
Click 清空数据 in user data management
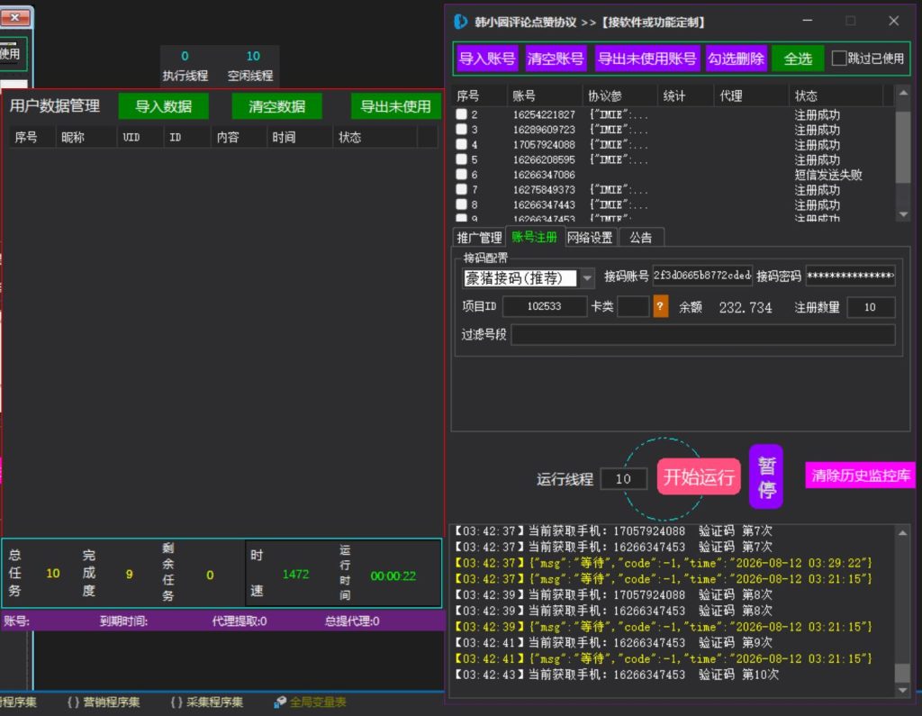click(x=277, y=106)
